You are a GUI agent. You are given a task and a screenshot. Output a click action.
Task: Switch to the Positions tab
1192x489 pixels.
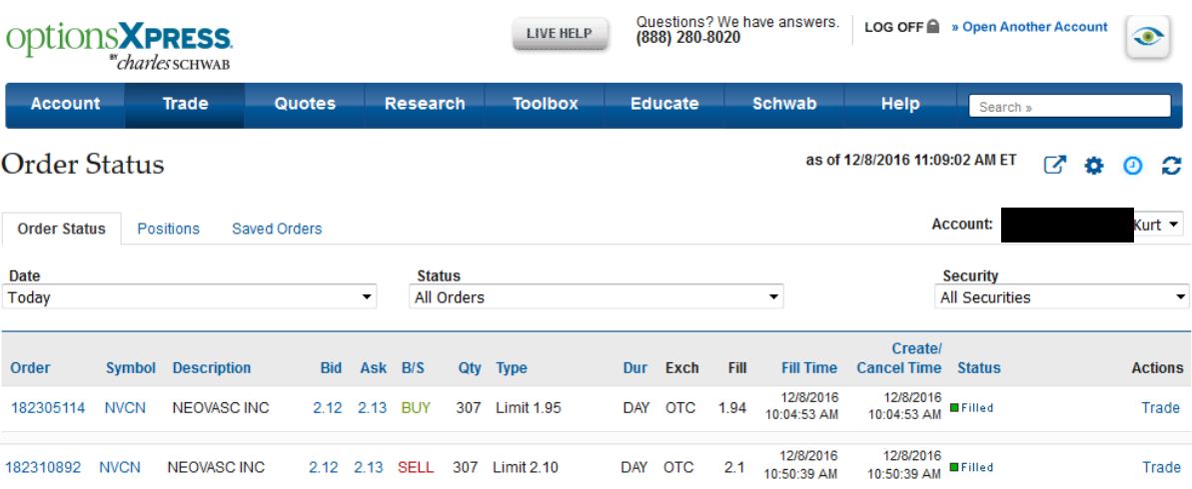click(168, 229)
